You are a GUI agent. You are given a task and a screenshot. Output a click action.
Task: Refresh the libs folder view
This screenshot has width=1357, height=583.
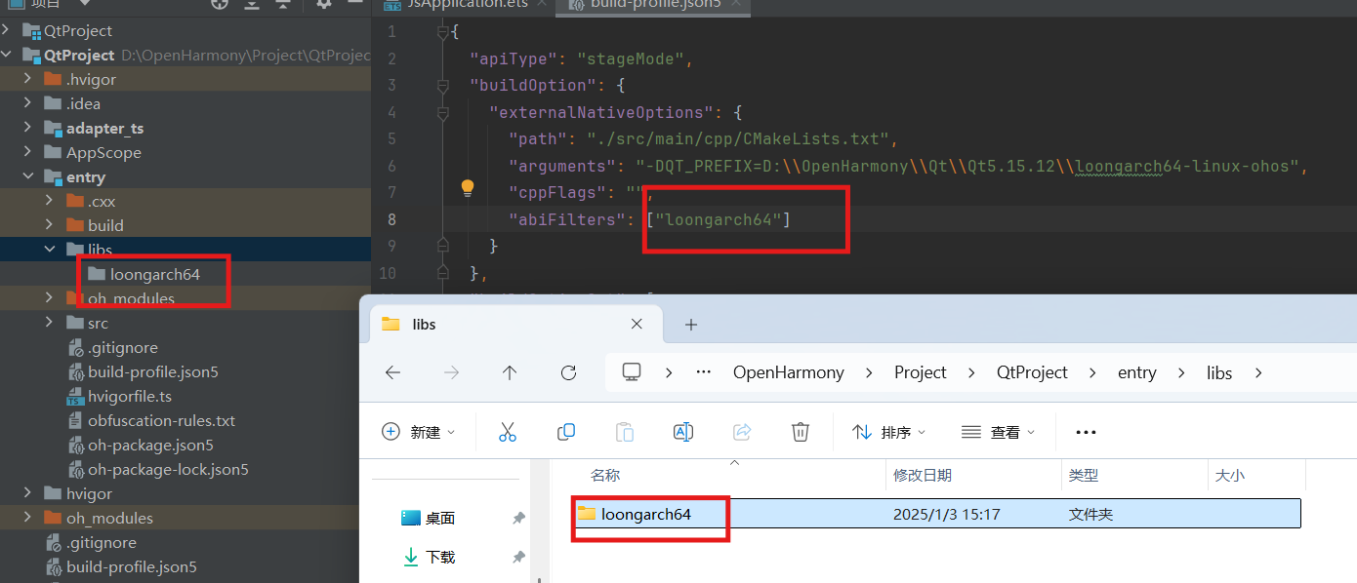pos(568,372)
